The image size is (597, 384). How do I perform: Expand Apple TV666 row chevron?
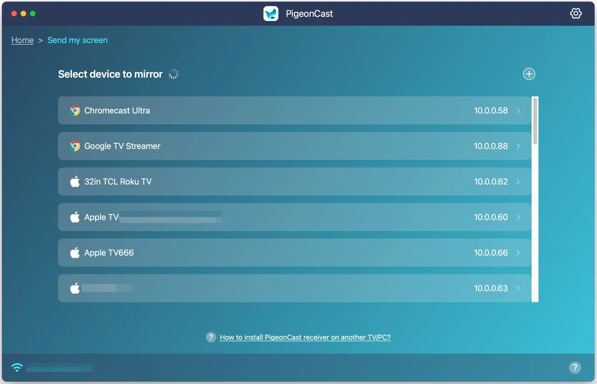[518, 252]
